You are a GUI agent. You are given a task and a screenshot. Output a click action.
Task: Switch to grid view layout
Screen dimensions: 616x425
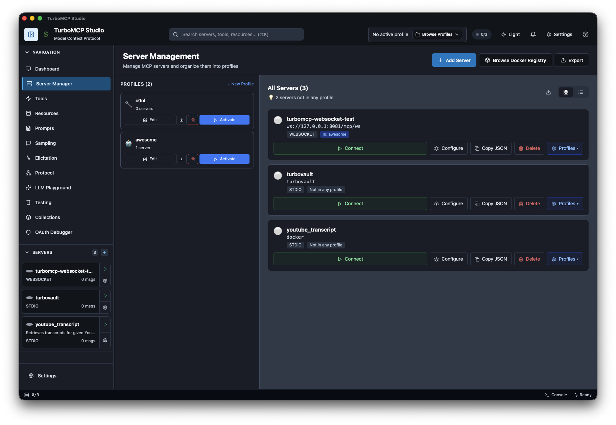(566, 92)
